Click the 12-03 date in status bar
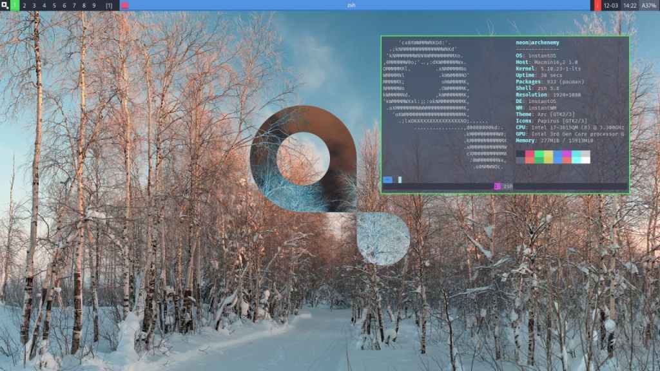 tap(610, 5)
